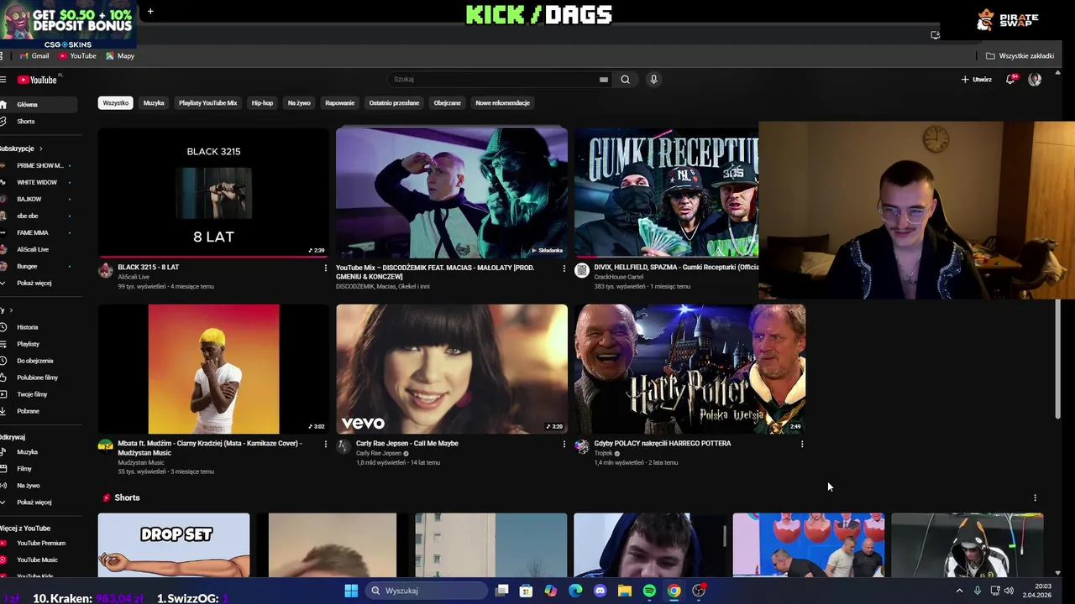Screen dimensions: 1075x604
Task: Select the Muzyka filter chip
Action: [154, 103]
